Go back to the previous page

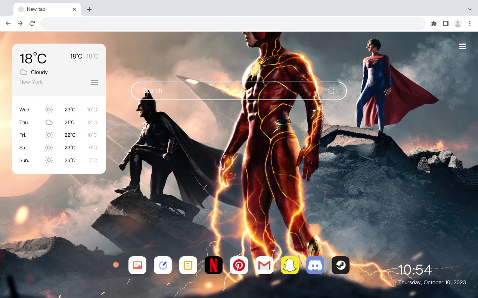[x=8, y=23]
